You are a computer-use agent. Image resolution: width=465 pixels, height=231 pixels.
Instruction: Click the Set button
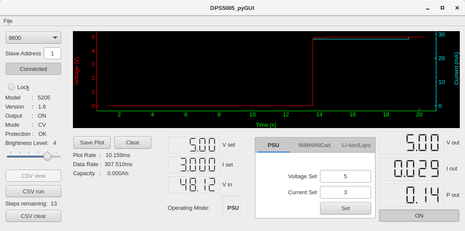click(346, 208)
